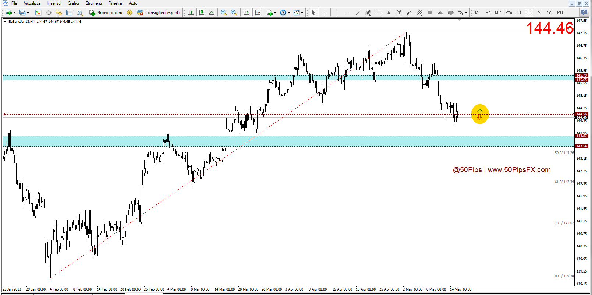The height and width of the screenshot is (295, 592).
Task: Switch the timeframe to M5
Action: click(488, 13)
